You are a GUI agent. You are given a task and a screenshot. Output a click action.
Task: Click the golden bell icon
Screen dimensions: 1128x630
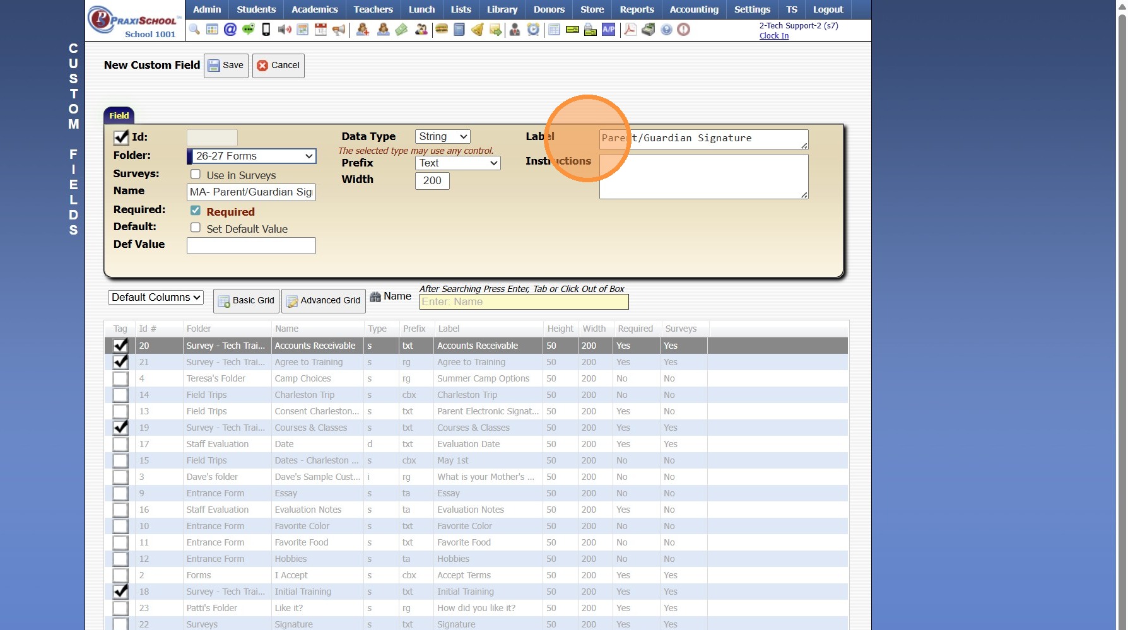478,30
